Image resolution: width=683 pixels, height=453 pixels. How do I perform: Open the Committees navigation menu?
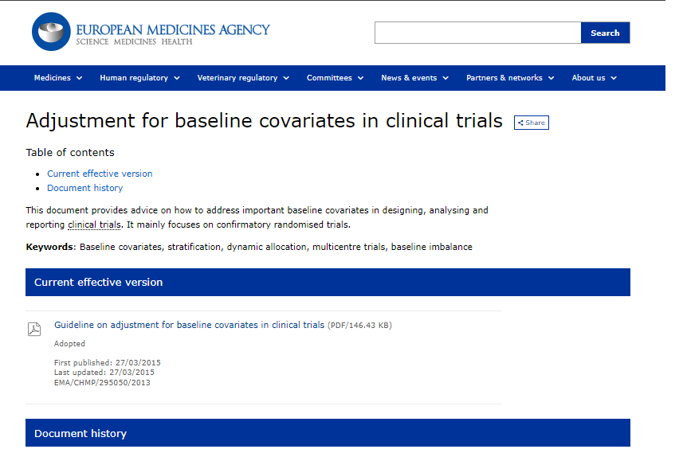pos(335,78)
